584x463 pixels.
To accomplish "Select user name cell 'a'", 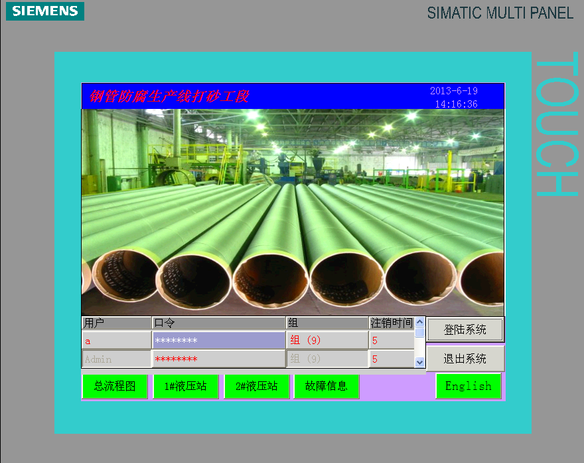I will pyautogui.click(x=117, y=340).
